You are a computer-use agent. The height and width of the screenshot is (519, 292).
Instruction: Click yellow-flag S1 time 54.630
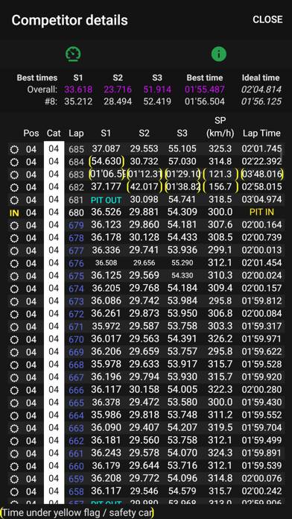tap(107, 162)
